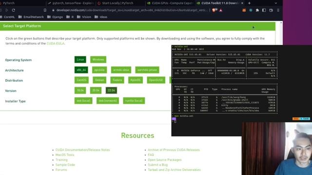Click the teal round extension icon
The image size is (312, 175).
[x=251, y=10]
